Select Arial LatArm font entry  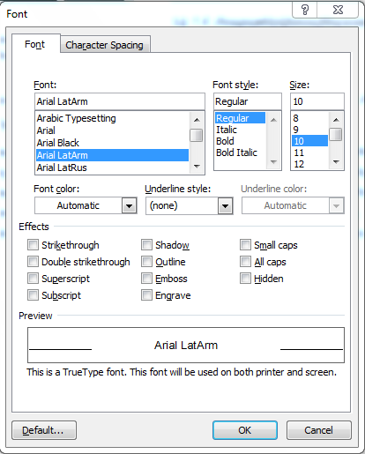tap(112, 155)
